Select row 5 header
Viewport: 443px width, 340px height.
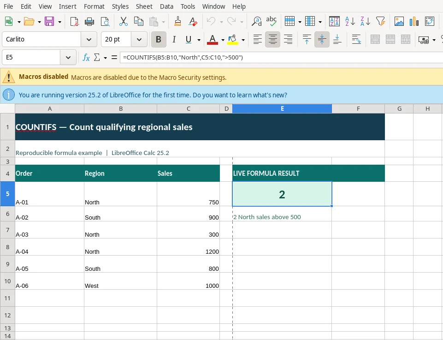8,194
